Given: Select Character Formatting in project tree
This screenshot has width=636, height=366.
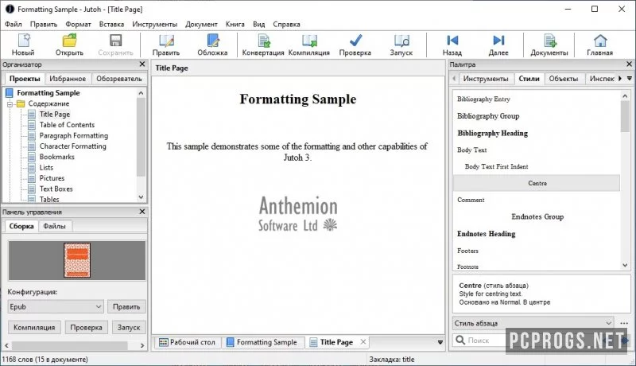Looking at the screenshot, I should [x=72, y=146].
